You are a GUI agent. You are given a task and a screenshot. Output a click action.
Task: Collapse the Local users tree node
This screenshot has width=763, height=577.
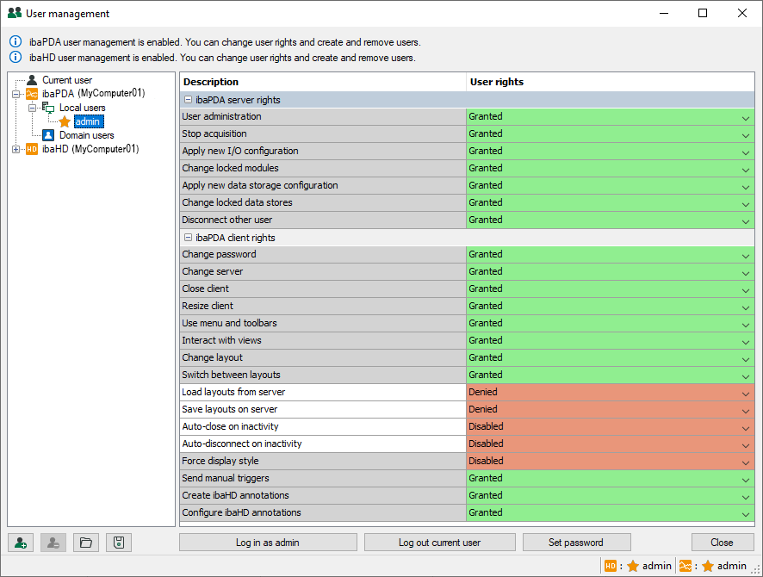tap(32, 108)
